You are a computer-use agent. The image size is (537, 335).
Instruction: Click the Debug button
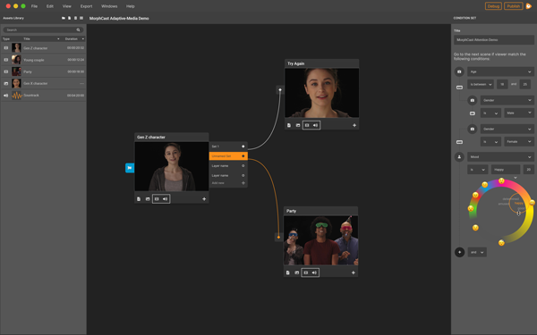[493, 6]
